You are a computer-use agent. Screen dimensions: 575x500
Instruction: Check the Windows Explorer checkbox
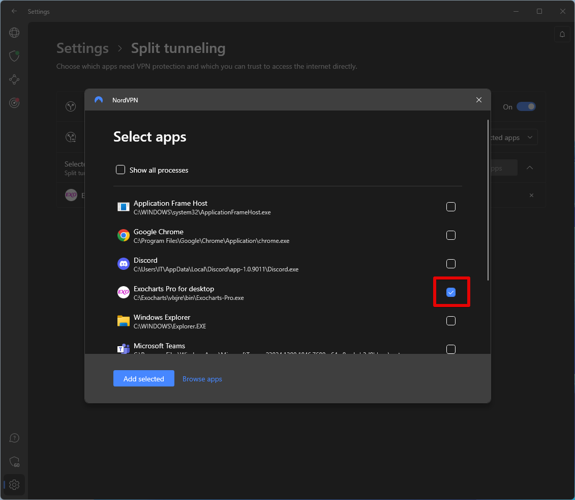click(450, 321)
